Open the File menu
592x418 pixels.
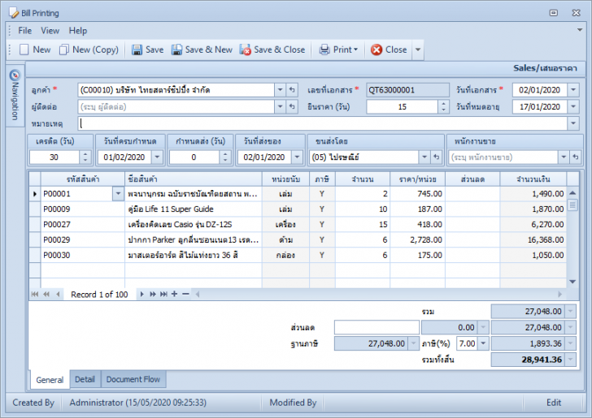(24, 31)
